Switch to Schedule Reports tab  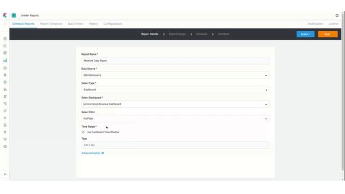23,24
